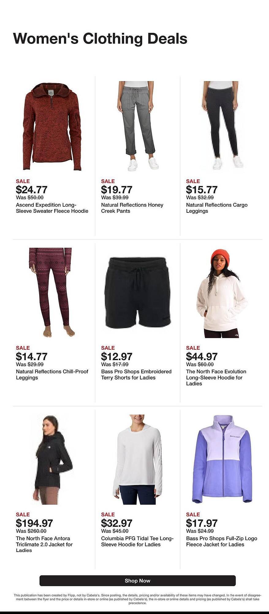This screenshot has width=269, height=614.
Task: Open Columbia PFG Tidal Tee Hoodie title
Action: [x=137, y=541]
